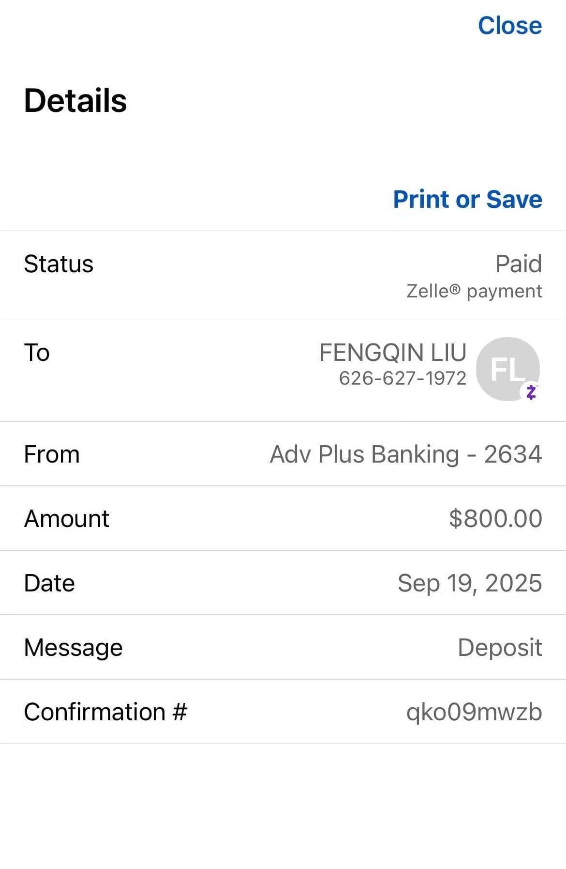Select the recipient name FENGQIN LIU
Viewport: 566px width, 869px height.
coord(393,352)
